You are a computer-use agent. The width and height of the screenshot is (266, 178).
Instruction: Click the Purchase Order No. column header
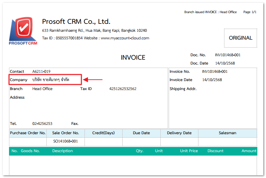[x=28, y=133]
